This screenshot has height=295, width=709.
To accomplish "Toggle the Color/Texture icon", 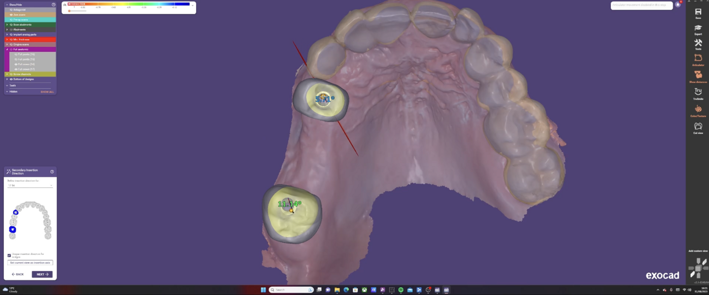I will tap(698, 110).
